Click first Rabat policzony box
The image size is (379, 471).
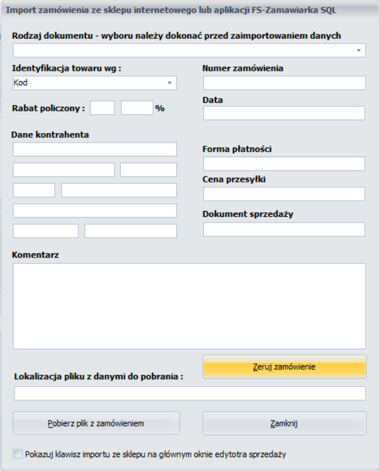[102, 108]
